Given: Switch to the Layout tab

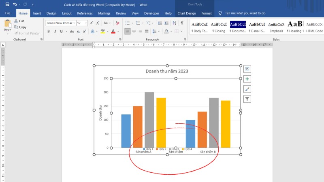Looking at the screenshot, I should (67, 13).
